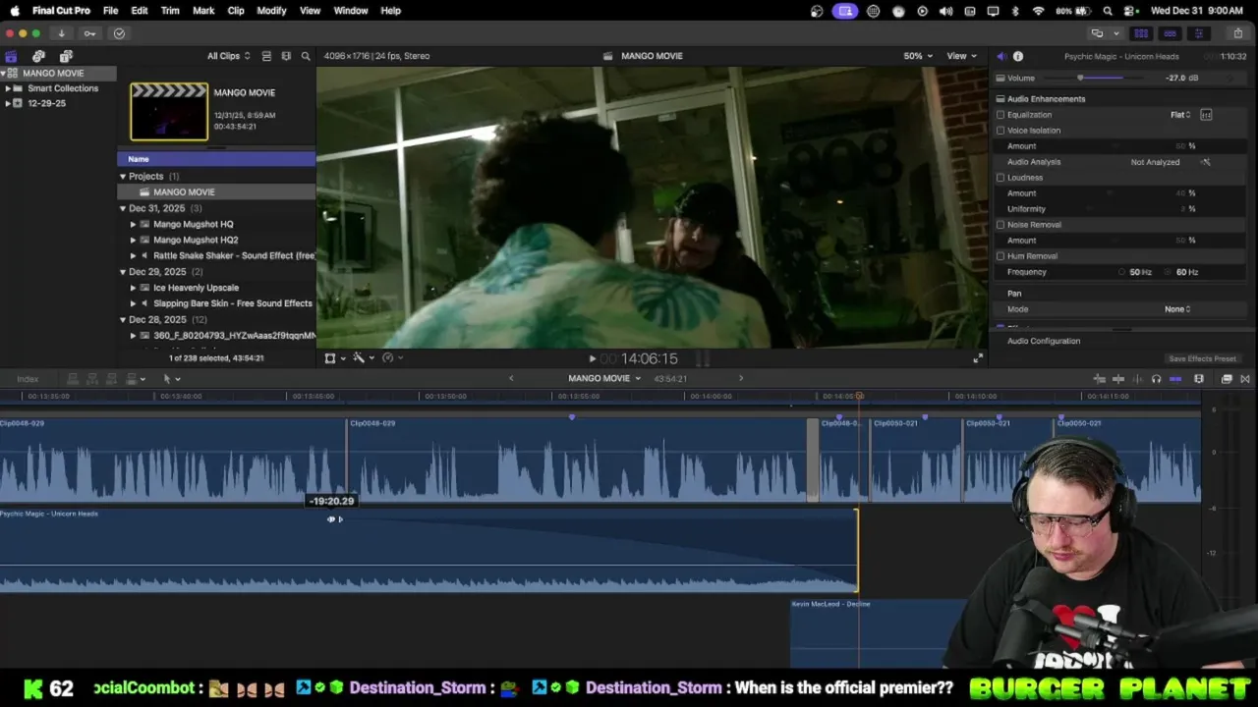This screenshot has height=707, width=1258.
Task: Show Background Tasks checkmark icon
Action: 119,33
